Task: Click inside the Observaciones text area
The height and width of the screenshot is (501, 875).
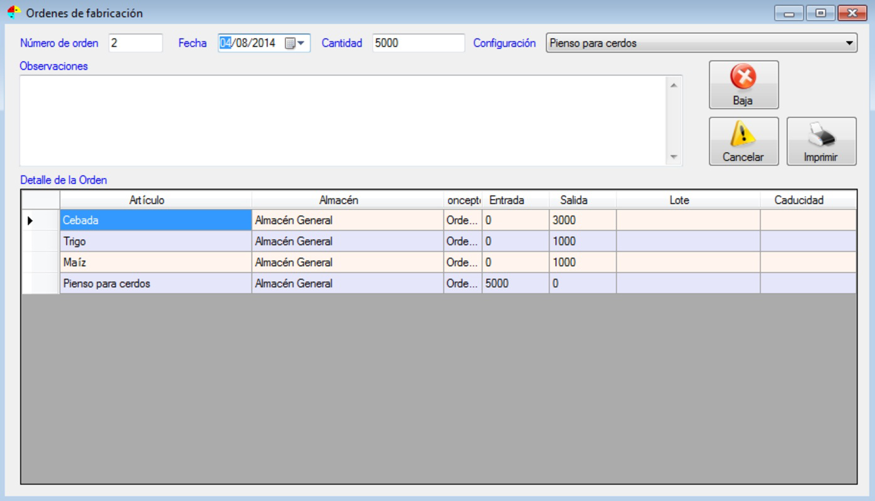Action: pos(343,120)
